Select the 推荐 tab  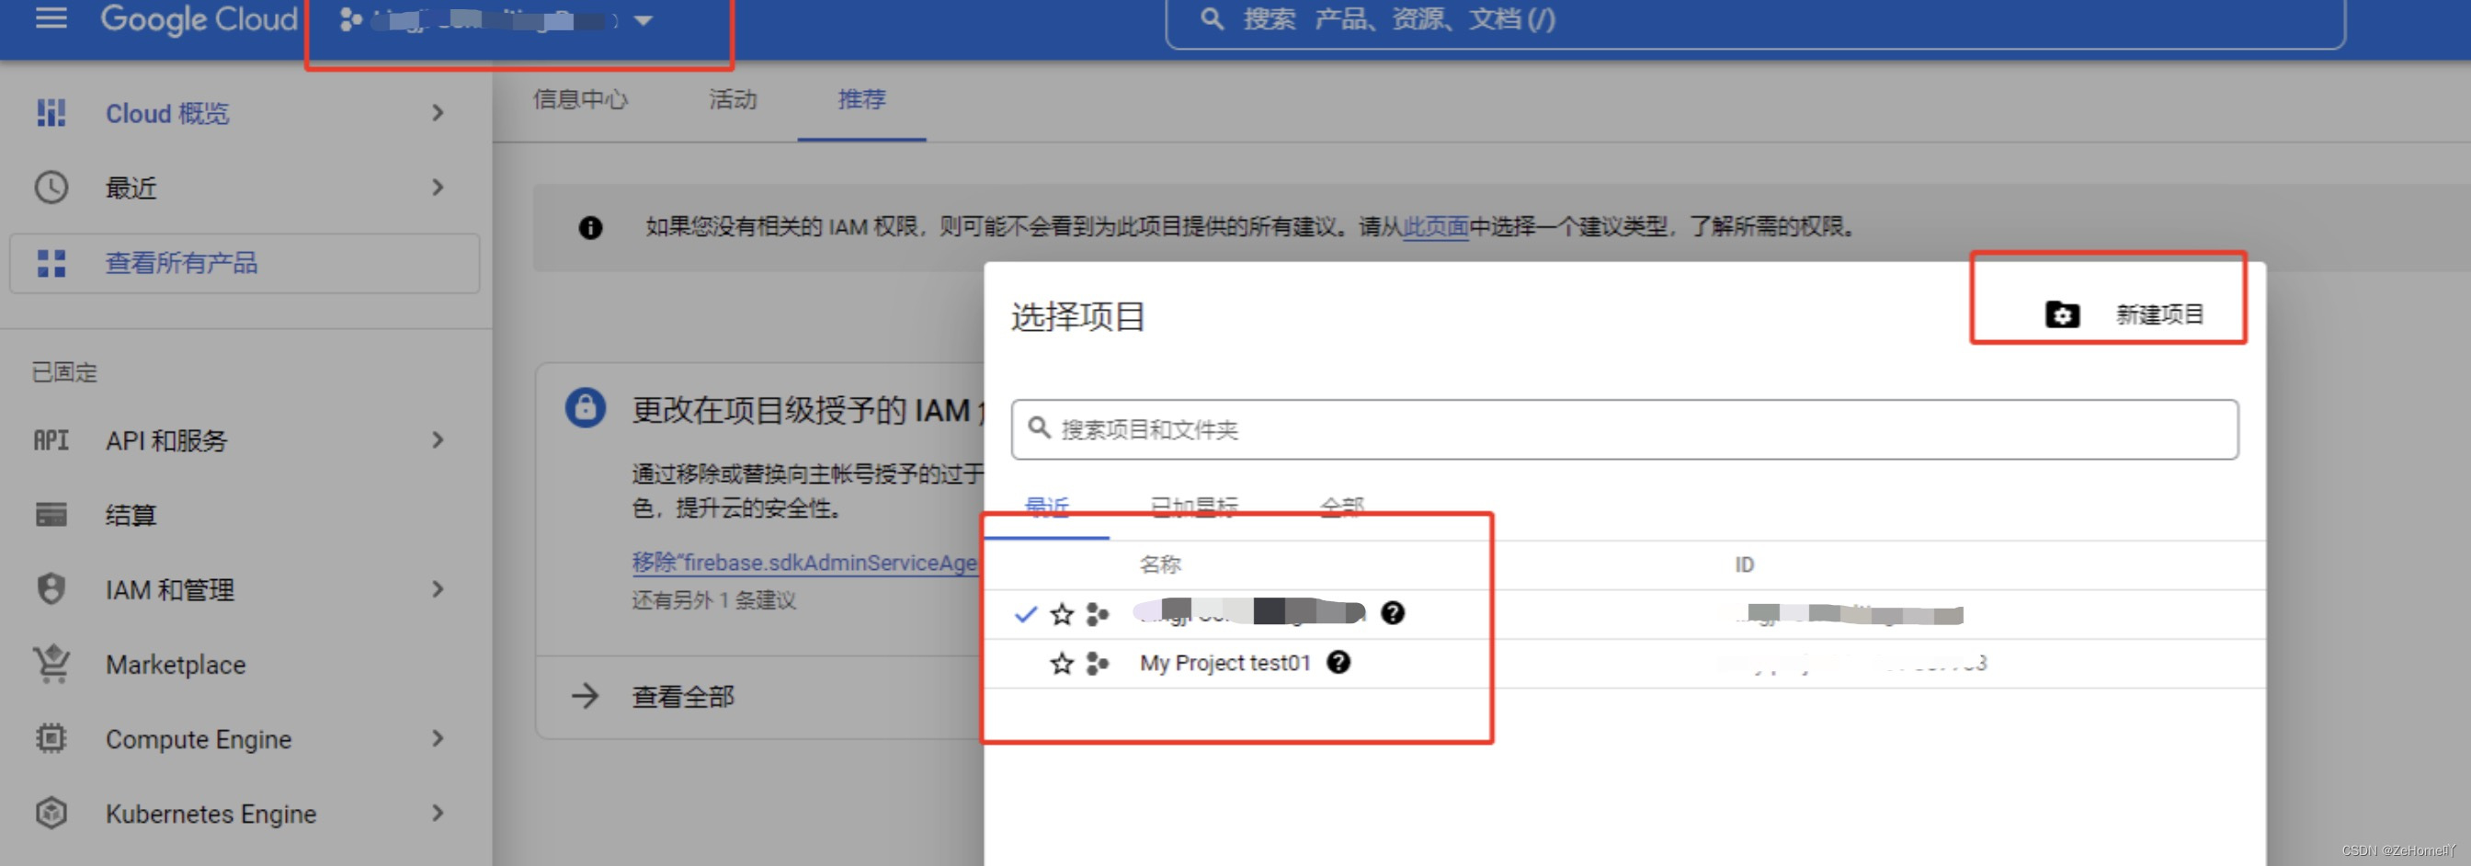pyautogui.click(x=861, y=99)
